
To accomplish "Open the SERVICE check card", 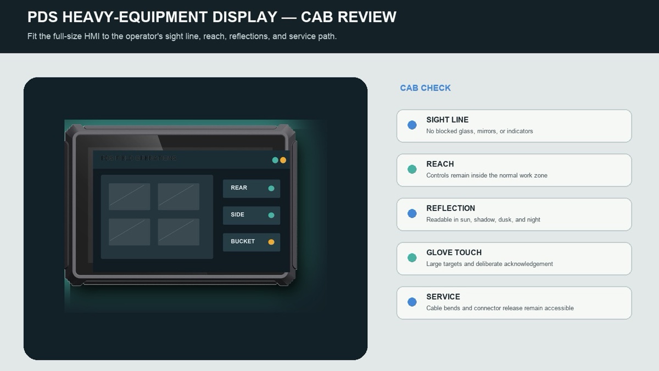I will tap(514, 303).
